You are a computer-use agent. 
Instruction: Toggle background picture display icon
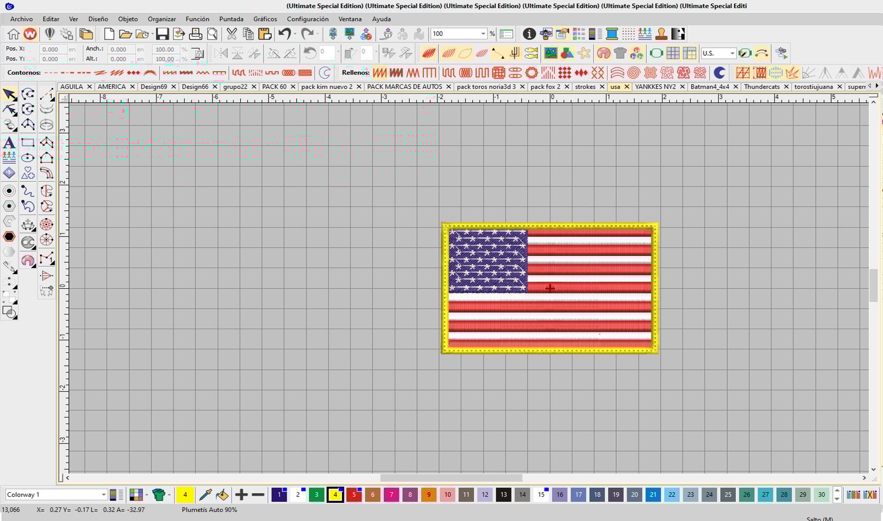[x=550, y=53]
